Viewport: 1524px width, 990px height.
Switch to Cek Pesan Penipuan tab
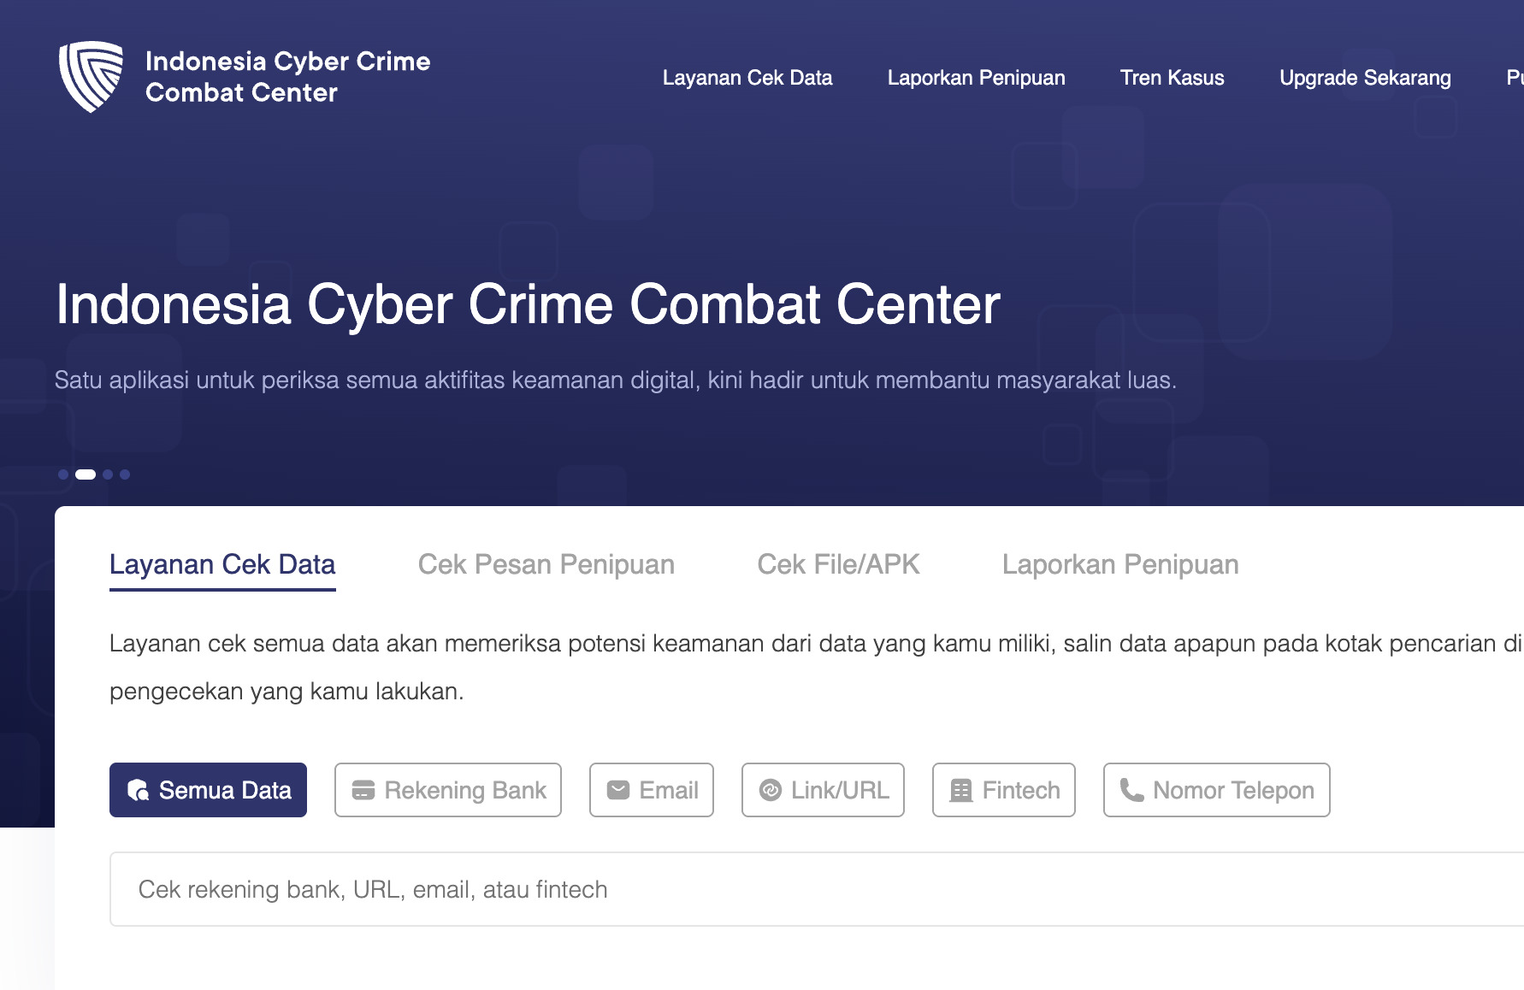point(546,564)
